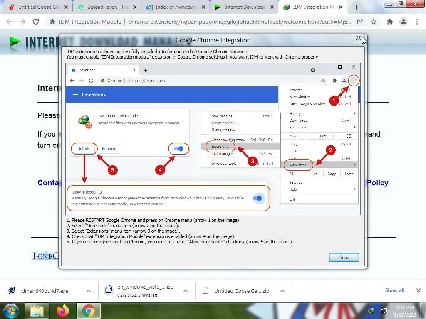Click Remove in the tutorial image
The height and width of the screenshot is (319, 426).
(109, 149)
